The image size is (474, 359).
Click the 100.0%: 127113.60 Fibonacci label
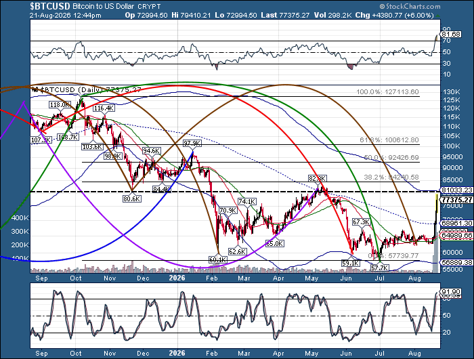[x=387, y=91]
